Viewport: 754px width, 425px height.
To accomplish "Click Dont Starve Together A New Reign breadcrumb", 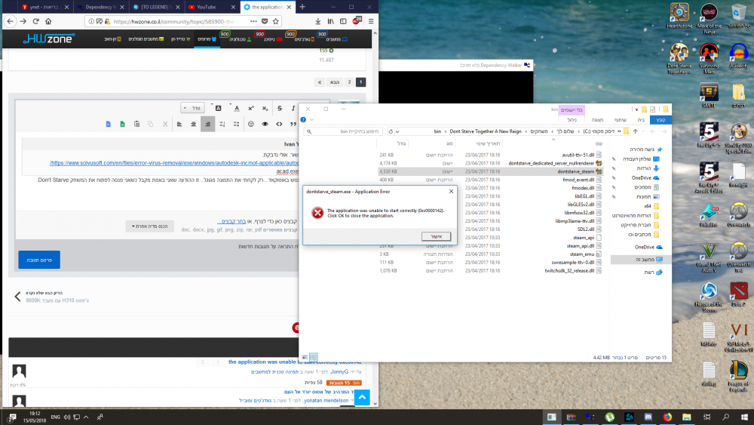I will [x=485, y=131].
